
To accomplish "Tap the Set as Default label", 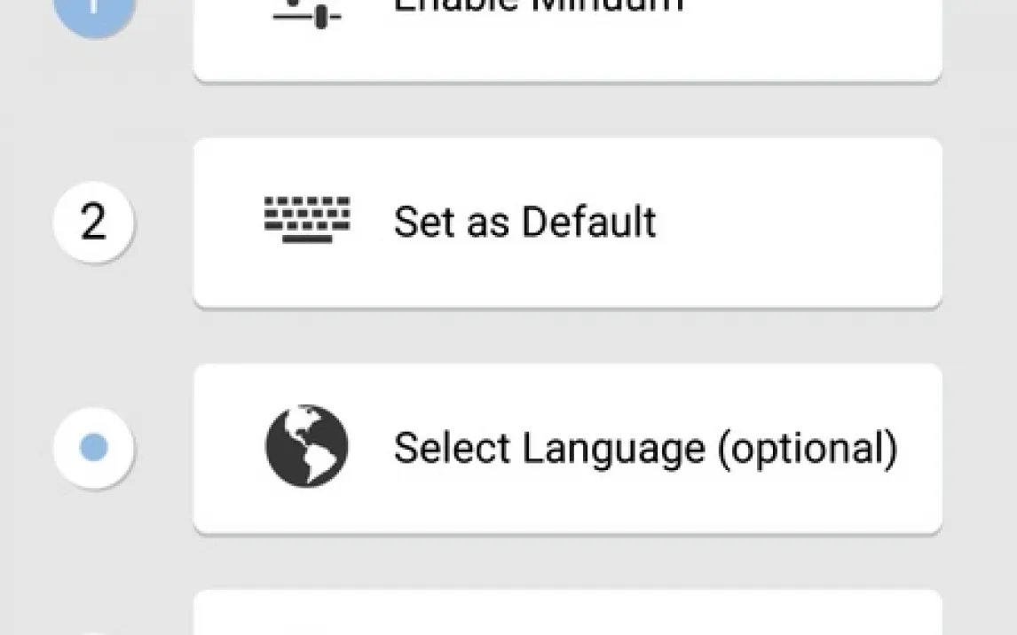I will tap(524, 222).
